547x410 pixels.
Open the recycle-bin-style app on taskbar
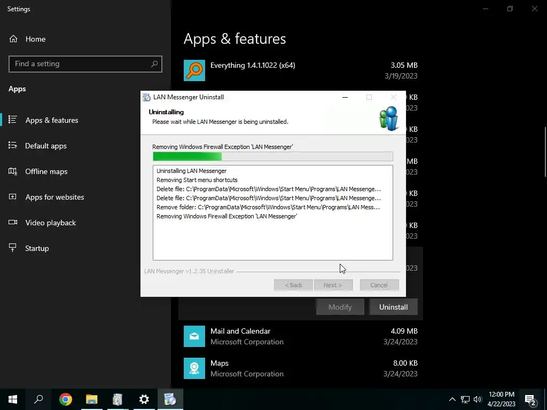118,399
